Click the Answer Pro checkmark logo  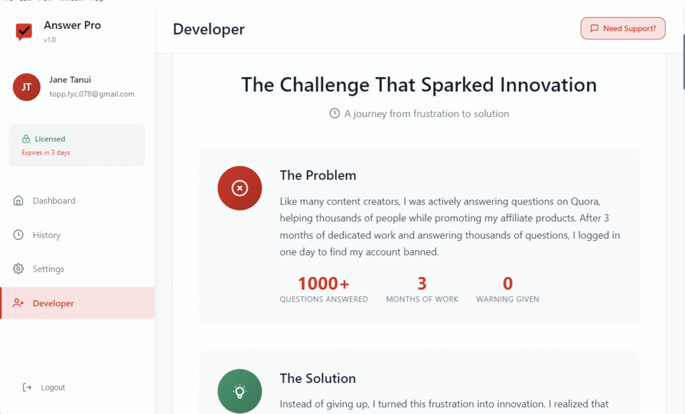pyautogui.click(x=24, y=31)
